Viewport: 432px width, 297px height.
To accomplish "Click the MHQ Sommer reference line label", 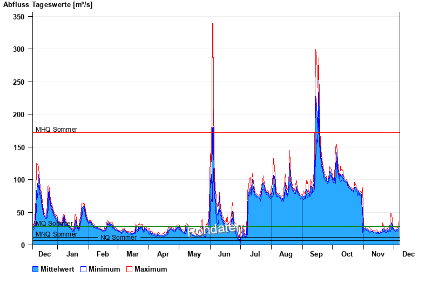I will point(56,130).
